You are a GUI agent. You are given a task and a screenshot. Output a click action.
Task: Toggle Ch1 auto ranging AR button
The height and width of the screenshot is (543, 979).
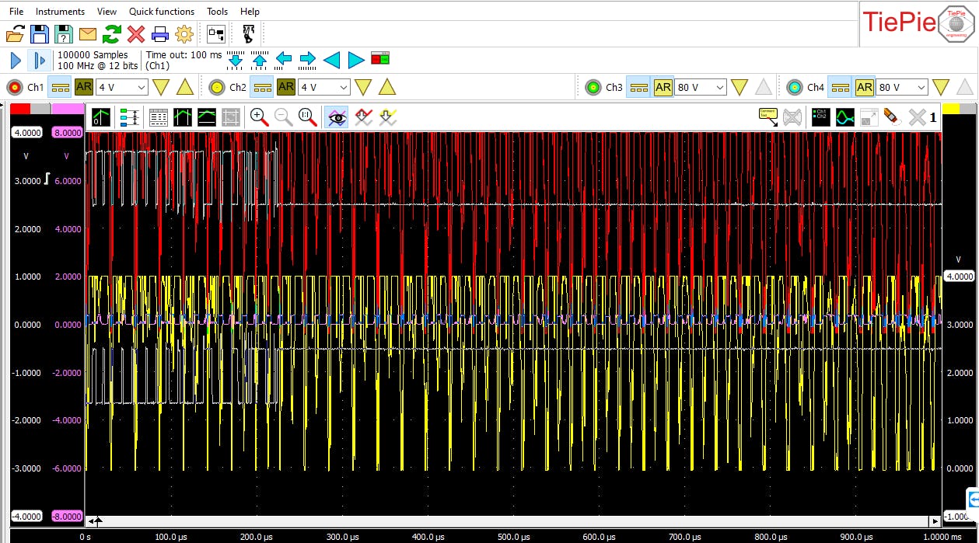(84, 87)
